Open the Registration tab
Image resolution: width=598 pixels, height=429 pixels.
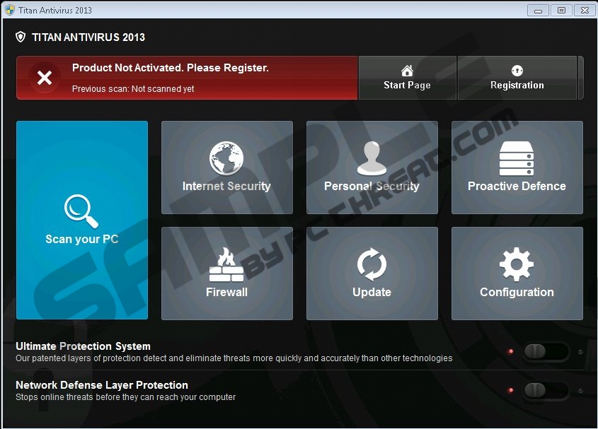[517, 78]
